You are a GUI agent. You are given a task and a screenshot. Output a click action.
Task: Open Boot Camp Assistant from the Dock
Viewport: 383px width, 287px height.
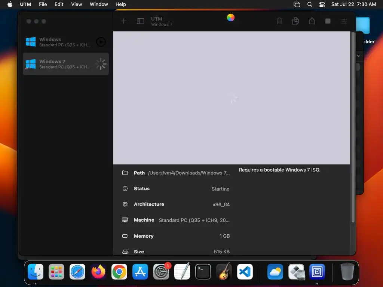click(296, 271)
